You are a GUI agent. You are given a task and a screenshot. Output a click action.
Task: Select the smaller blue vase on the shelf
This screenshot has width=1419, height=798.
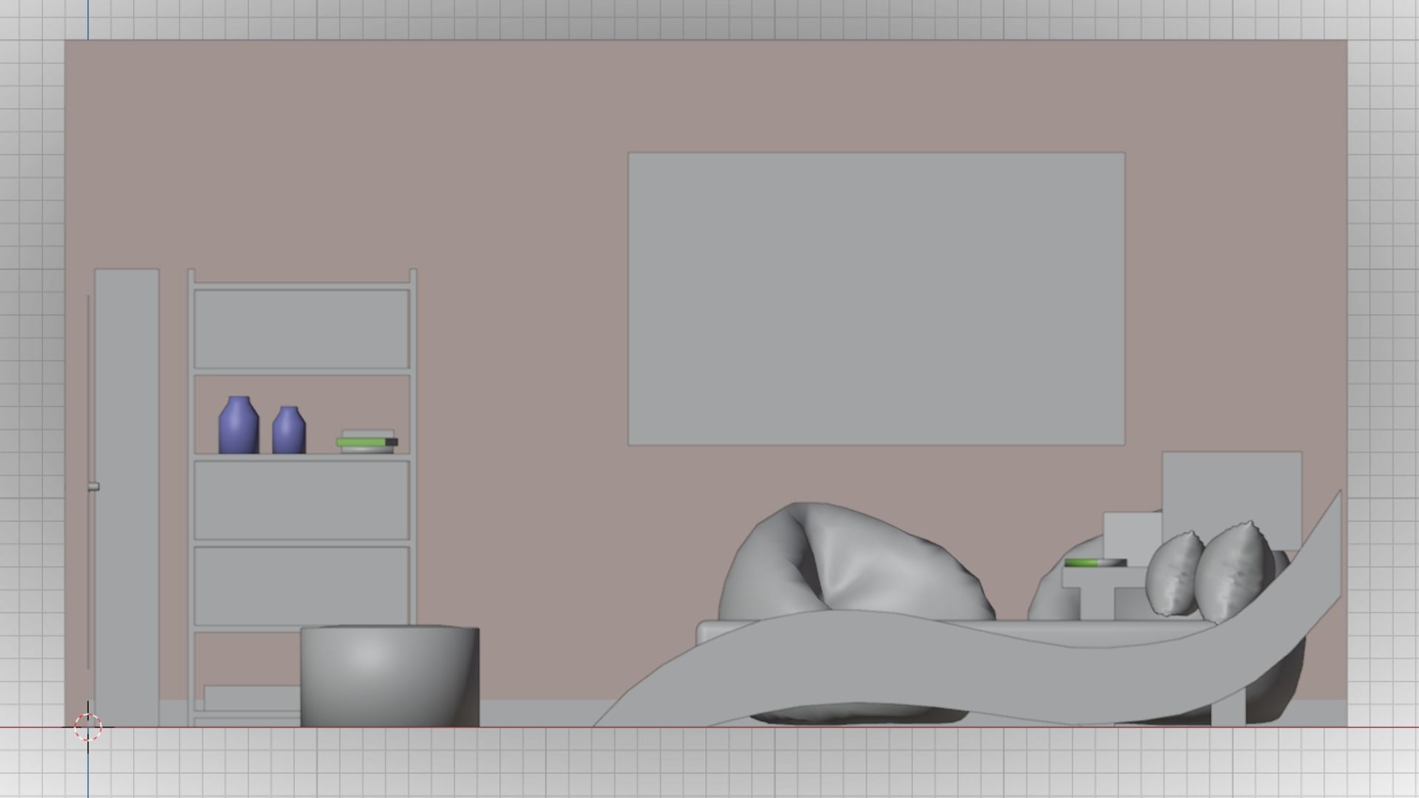tap(289, 430)
